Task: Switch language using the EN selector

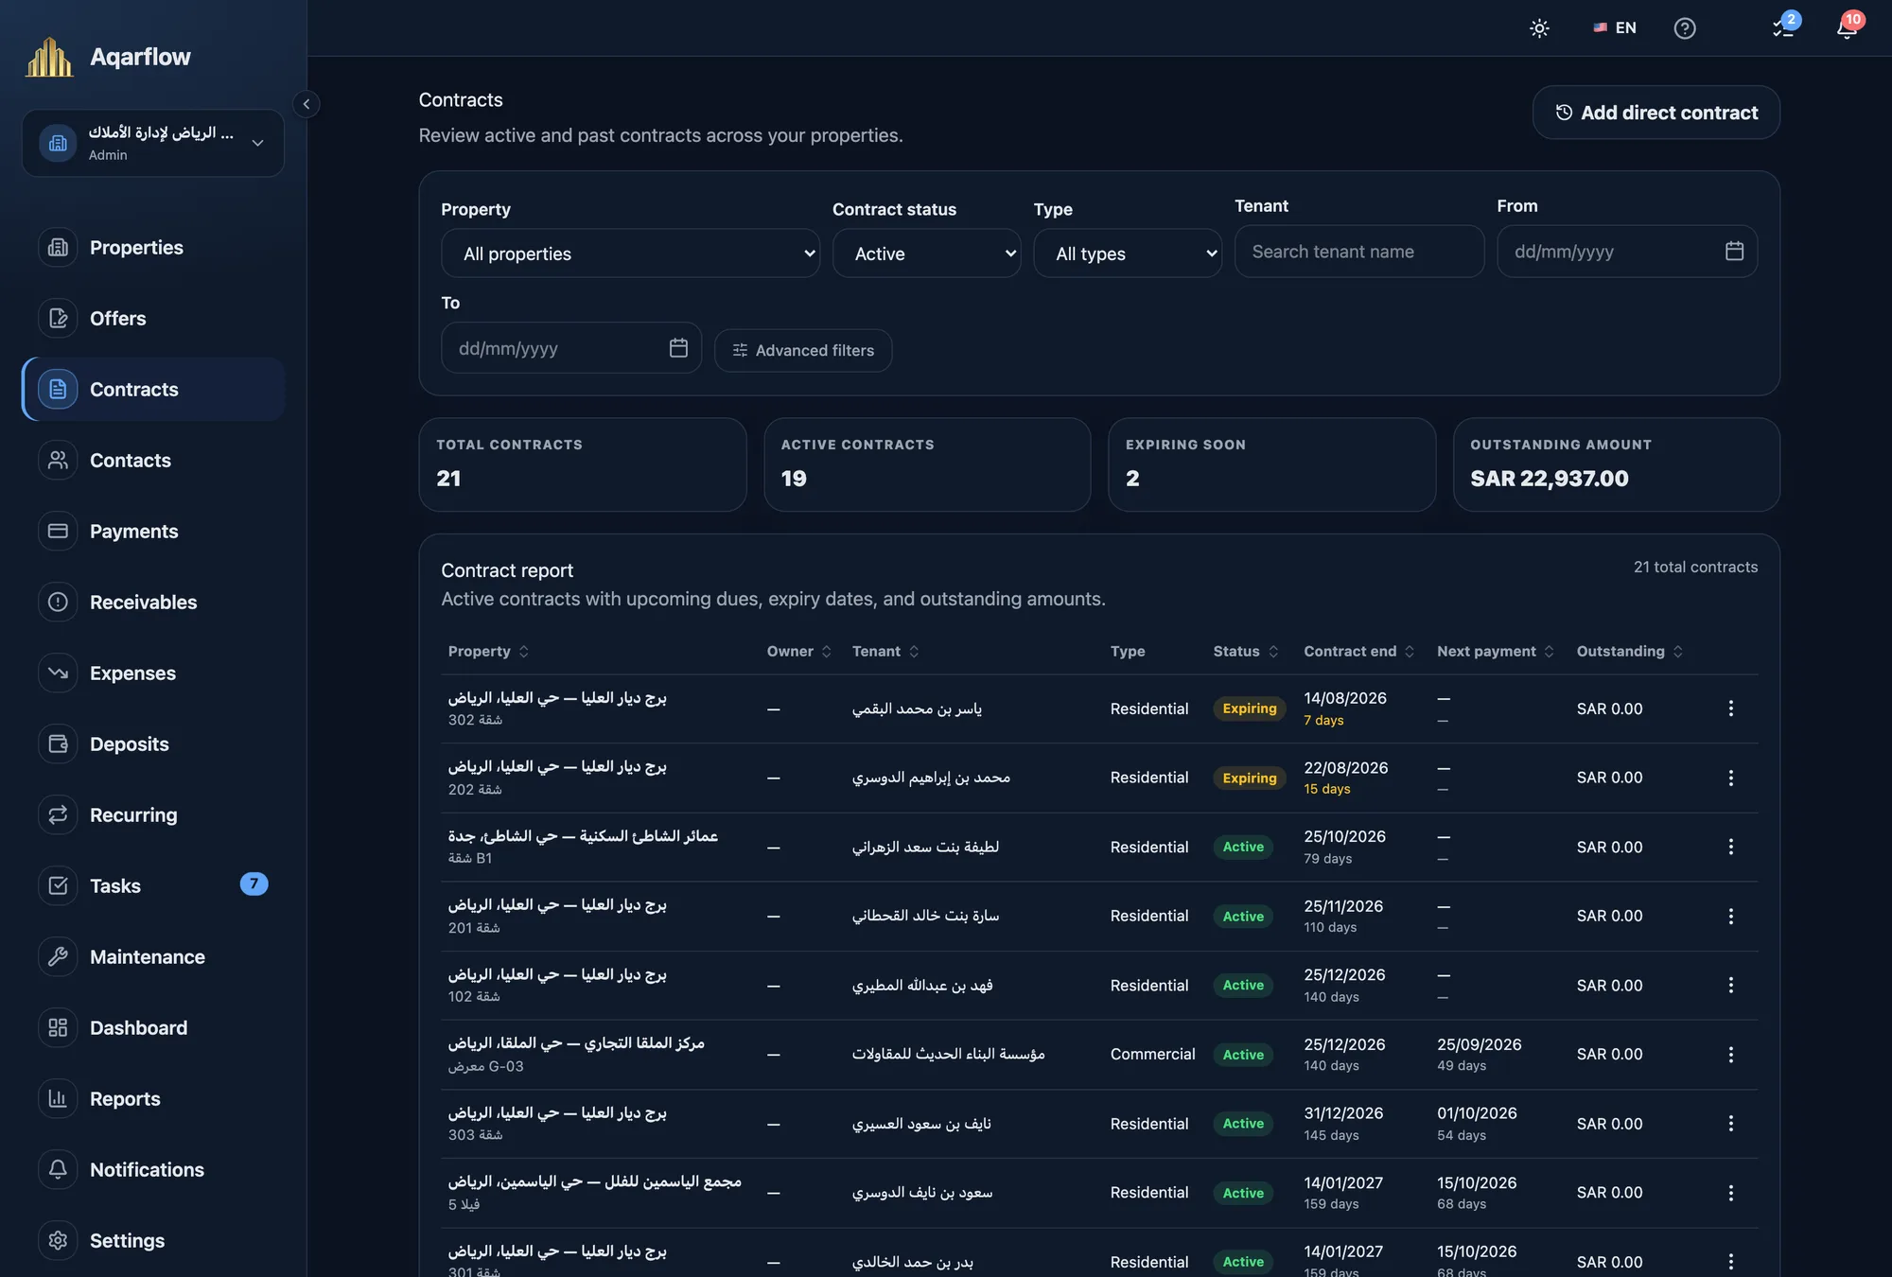Action: click(x=1615, y=28)
